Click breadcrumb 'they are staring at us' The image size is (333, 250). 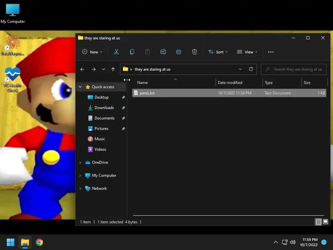[153, 69]
